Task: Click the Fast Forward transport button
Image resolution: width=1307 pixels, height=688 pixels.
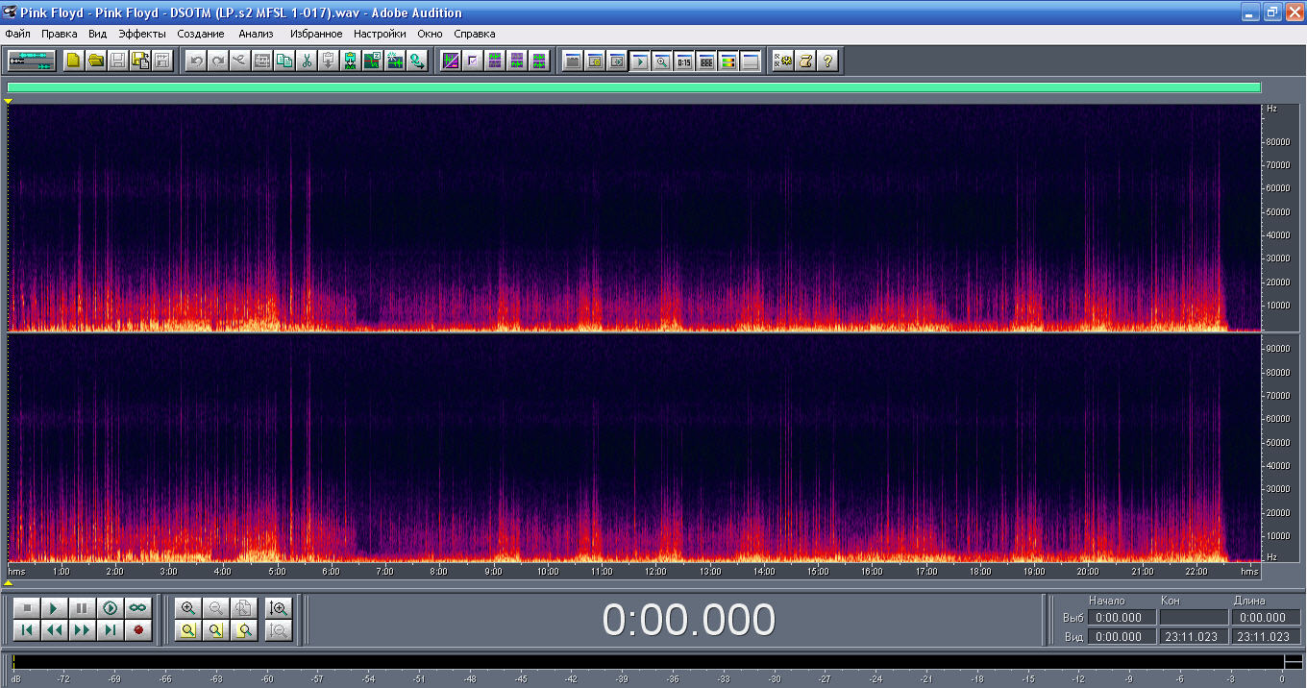Action: [x=83, y=630]
